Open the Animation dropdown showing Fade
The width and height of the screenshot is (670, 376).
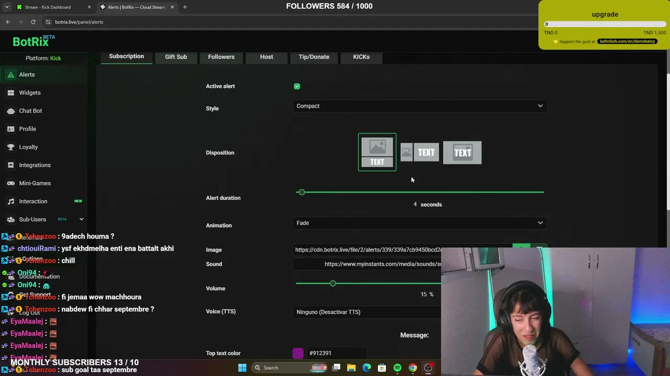coord(420,223)
